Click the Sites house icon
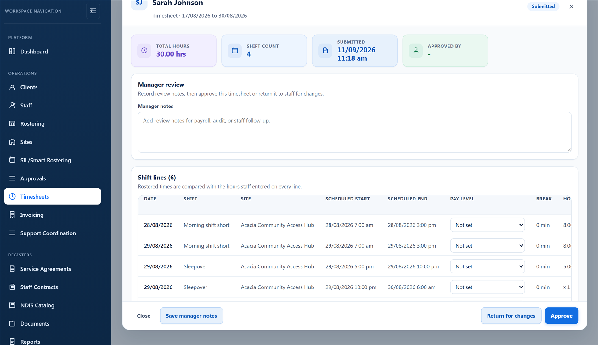598x345 pixels. [x=12, y=142]
